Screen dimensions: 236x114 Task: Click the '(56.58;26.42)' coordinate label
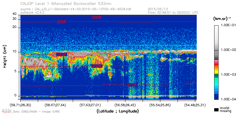(x=125, y=105)
